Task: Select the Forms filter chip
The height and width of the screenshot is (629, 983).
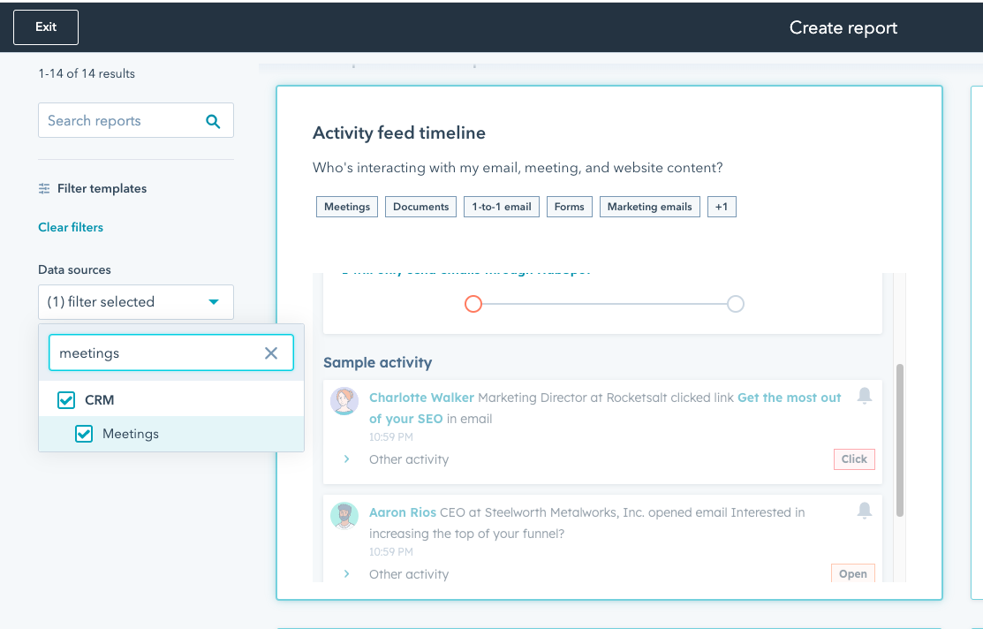Action: [x=569, y=206]
